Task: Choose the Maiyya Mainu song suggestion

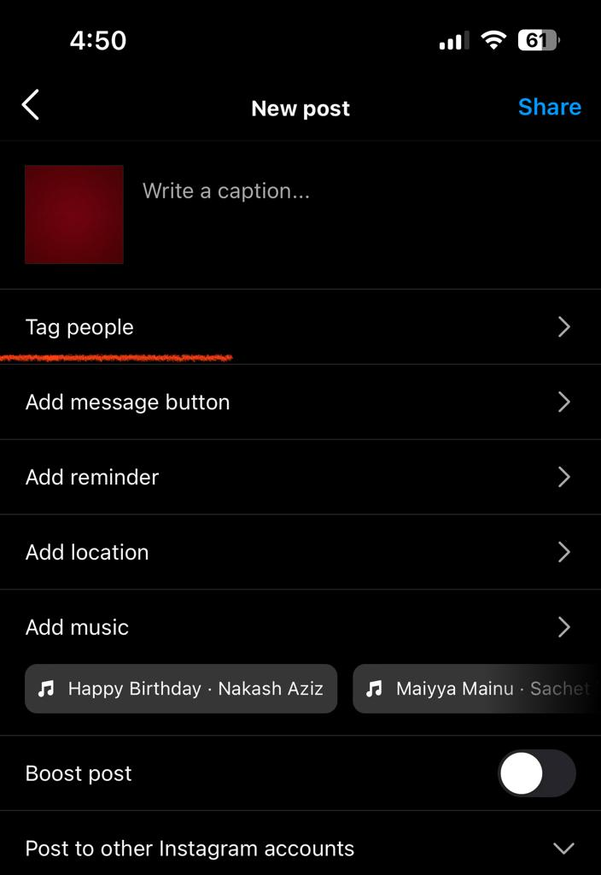Action: click(x=476, y=689)
